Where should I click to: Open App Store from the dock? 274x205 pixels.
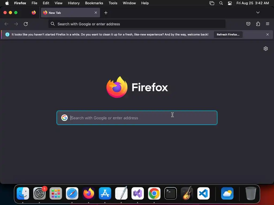[105, 193]
